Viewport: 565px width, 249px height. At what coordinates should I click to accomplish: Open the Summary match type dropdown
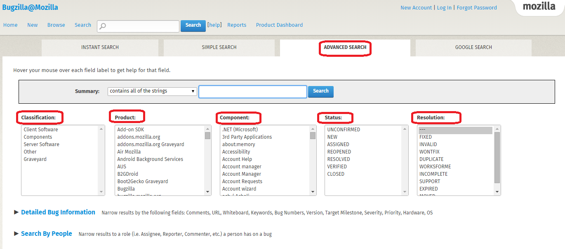(x=151, y=91)
